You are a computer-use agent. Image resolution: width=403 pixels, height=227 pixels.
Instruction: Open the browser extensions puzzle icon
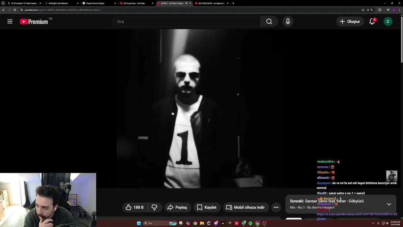tap(380, 10)
